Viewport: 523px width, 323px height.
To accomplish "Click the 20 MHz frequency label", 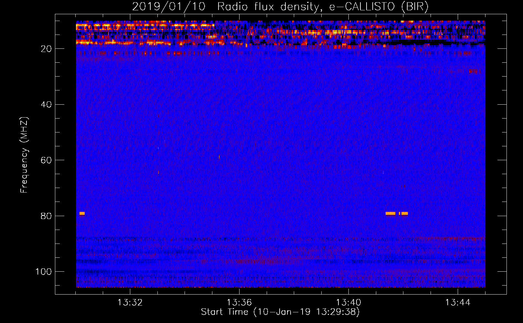I will (x=46, y=49).
